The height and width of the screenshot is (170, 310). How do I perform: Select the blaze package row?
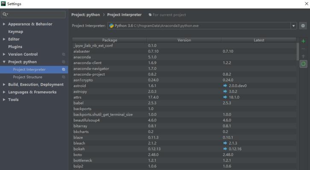184,138
